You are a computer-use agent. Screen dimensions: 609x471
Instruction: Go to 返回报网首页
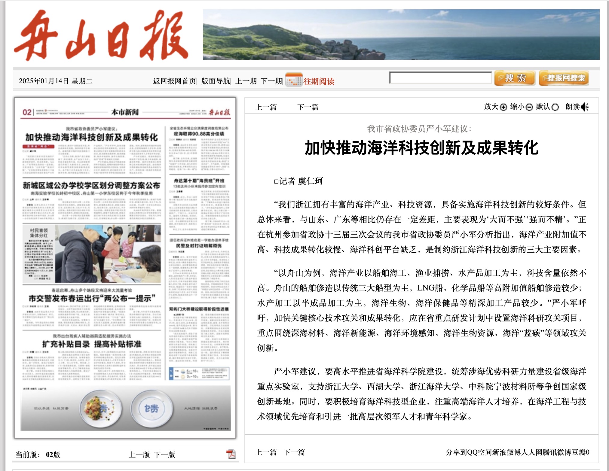[x=174, y=81]
